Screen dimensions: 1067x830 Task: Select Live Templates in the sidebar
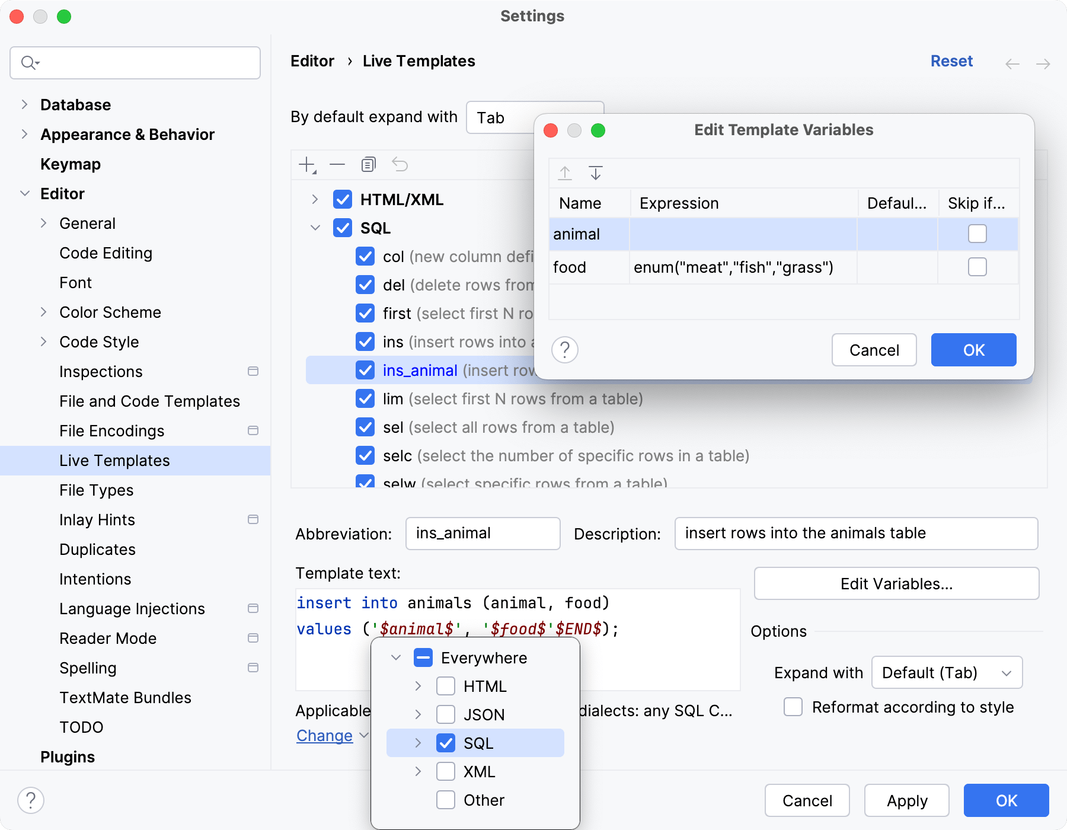[x=114, y=461]
